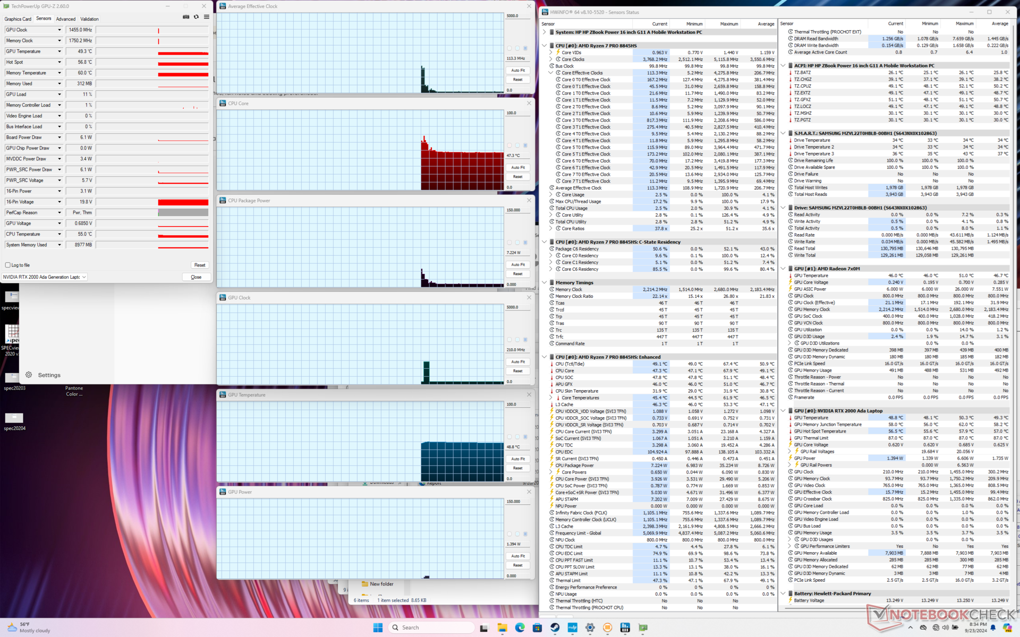Open the NVIDIA RTX 2000 Ada GPU selector

coord(45,277)
